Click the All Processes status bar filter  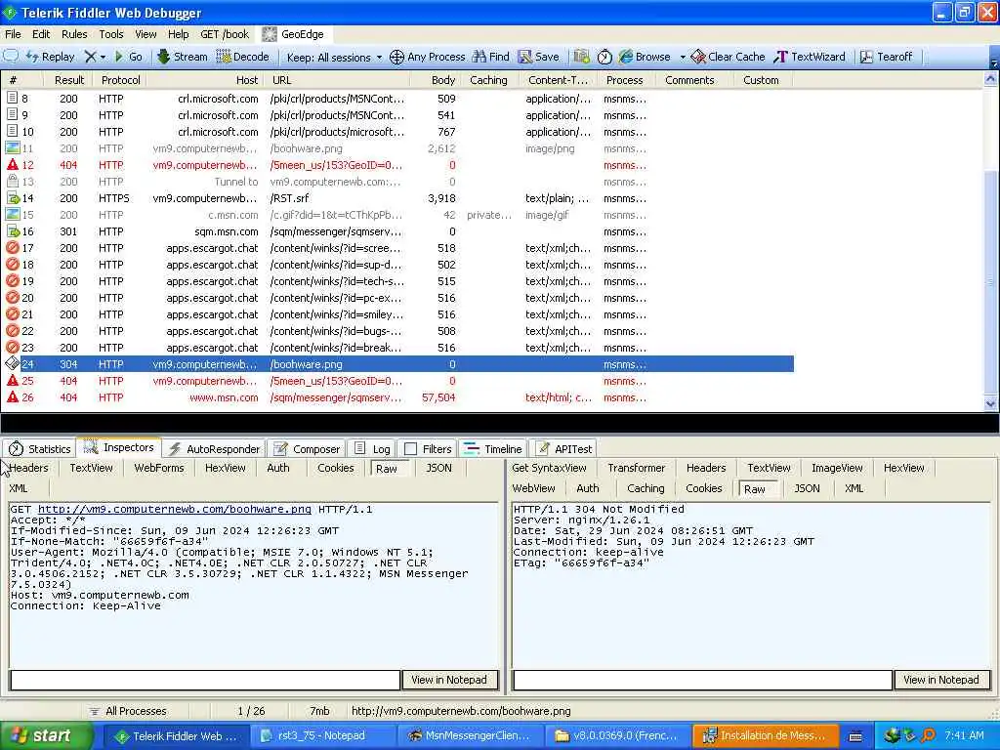127,711
